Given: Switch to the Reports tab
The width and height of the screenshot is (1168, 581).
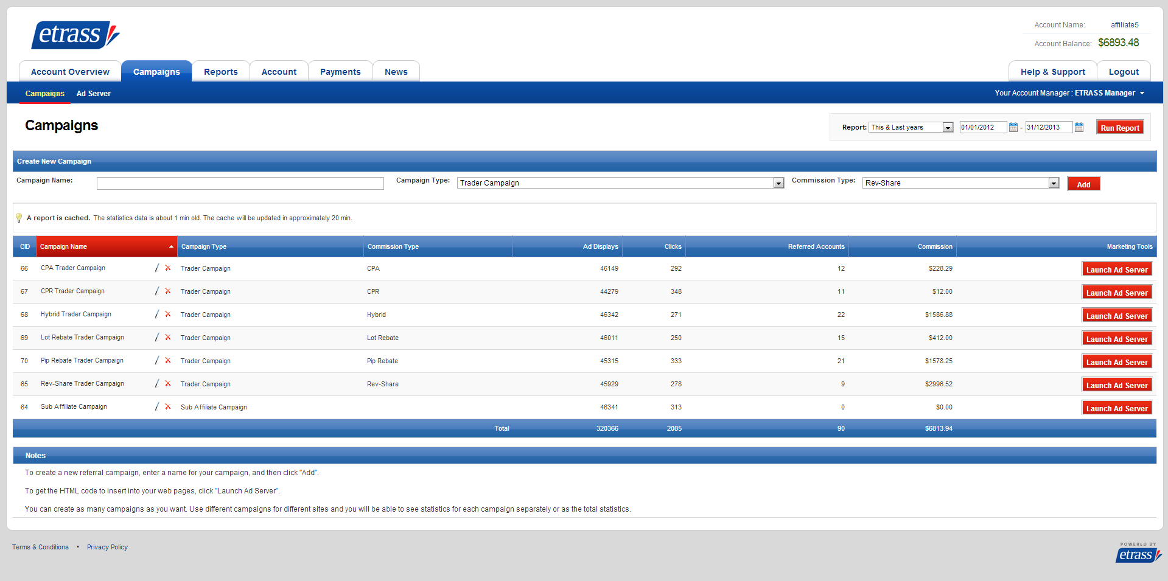Looking at the screenshot, I should click(220, 72).
